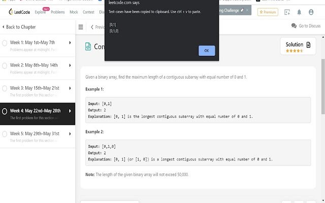325x203 pixels.
Task: Toggle the hamburger sidebar menu icon
Action: [x=81, y=27]
